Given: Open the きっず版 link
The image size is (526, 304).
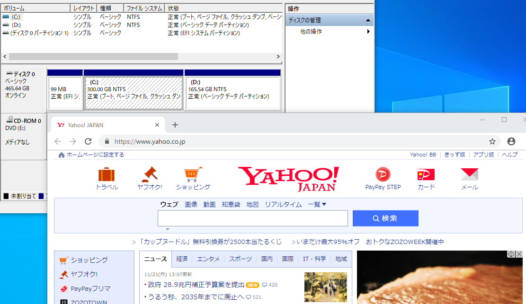Looking at the screenshot, I should [x=455, y=155].
